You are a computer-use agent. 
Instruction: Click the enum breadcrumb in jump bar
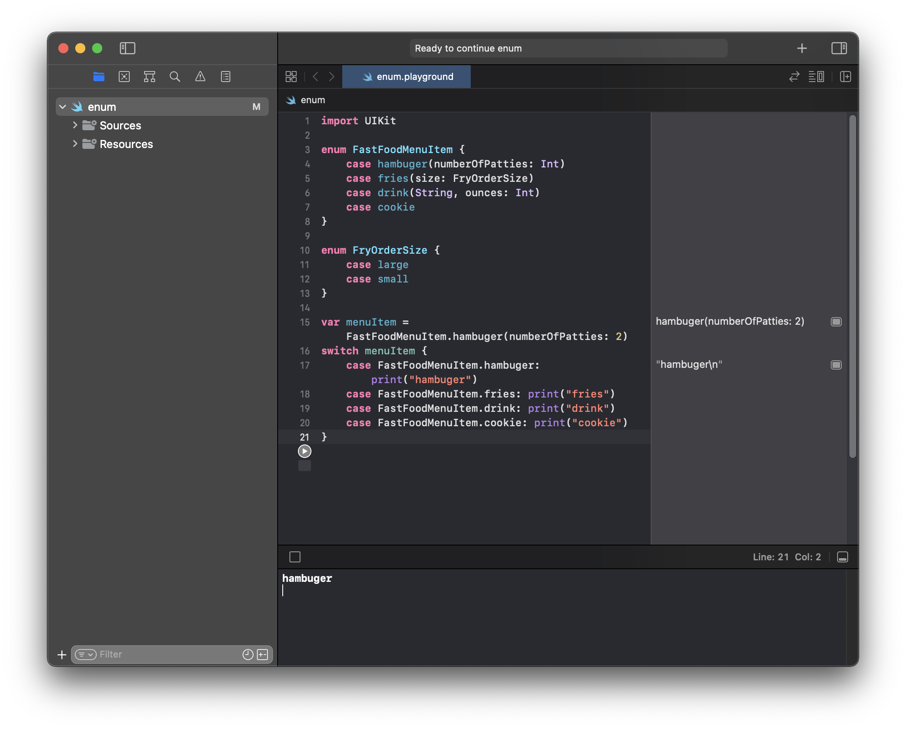[312, 100]
